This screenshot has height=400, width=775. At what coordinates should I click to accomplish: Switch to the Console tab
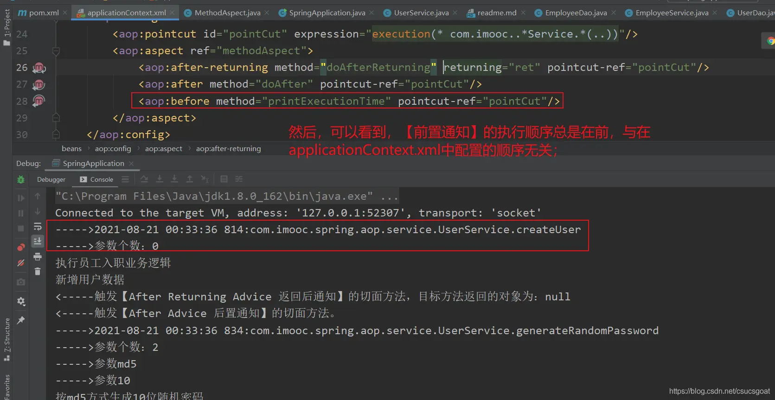[x=96, y=179]
